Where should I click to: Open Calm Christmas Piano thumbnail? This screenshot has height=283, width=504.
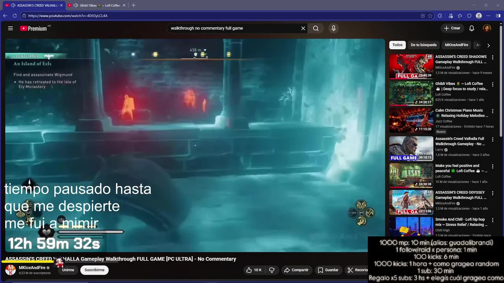click(x=411, y=120)
